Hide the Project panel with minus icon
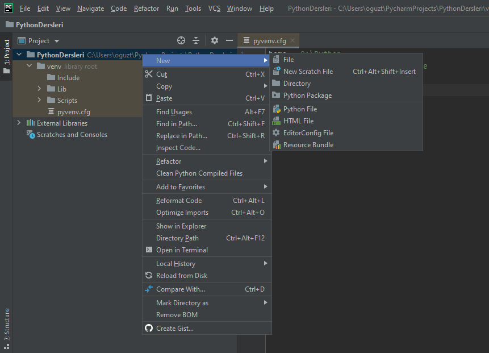489x353 pixels. click(229, 40)
